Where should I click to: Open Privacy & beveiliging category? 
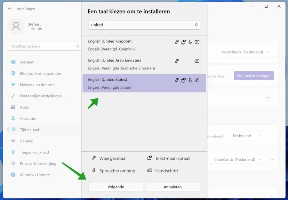click(x=44, y=164)
